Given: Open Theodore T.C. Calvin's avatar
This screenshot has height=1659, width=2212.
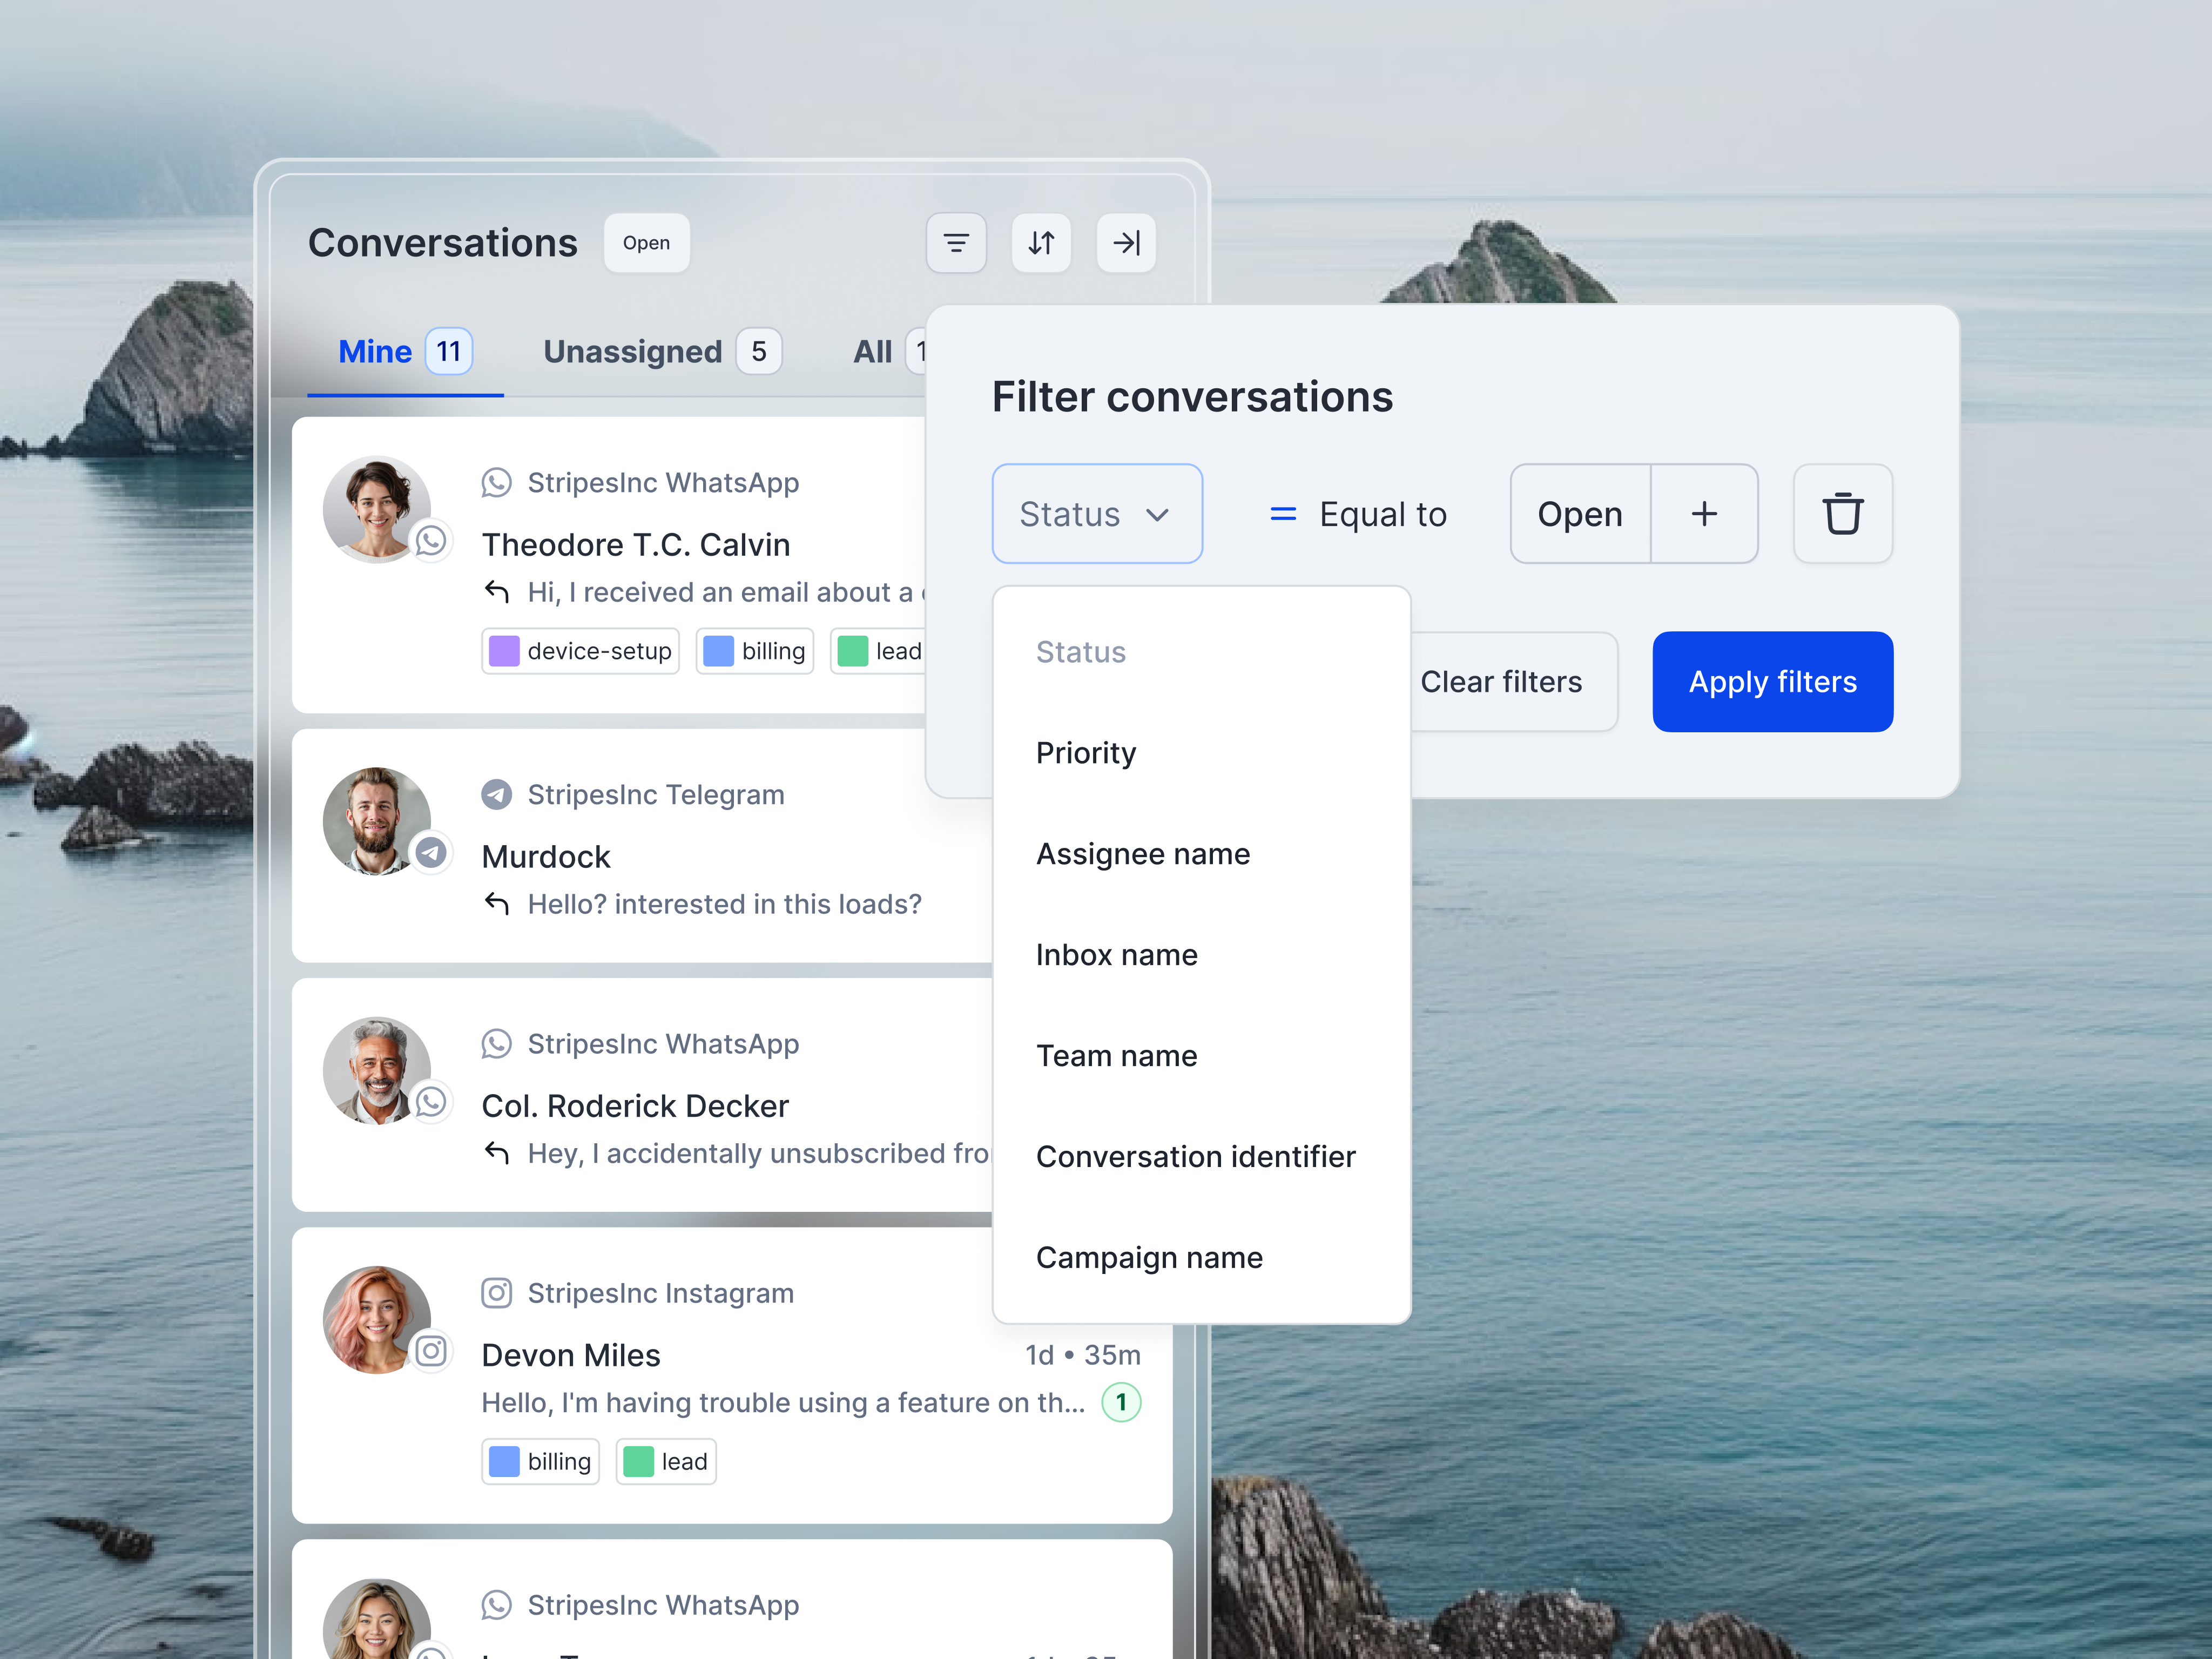Looking at the screenshot, I should 377,509.
